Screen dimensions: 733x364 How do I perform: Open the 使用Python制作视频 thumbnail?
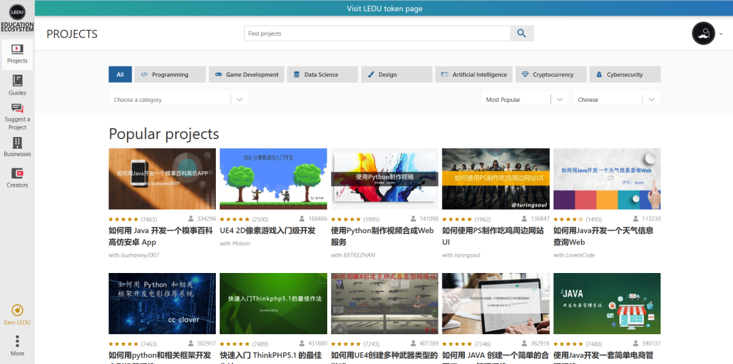point(385,179)
